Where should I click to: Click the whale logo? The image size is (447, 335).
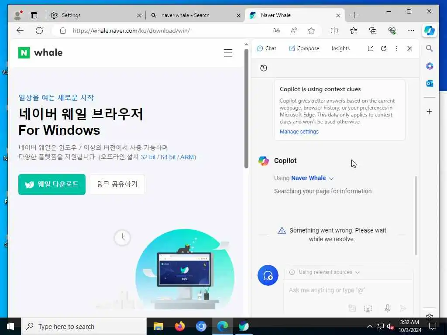(x=40, y=53)
